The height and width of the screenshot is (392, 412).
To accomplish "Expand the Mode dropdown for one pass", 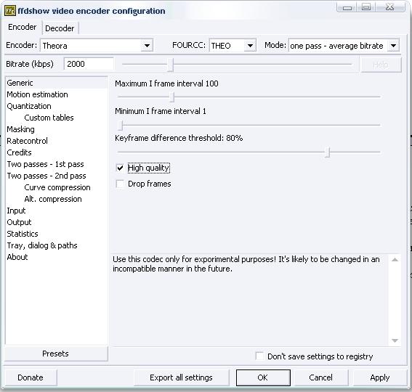I will [x=344, y=46].
